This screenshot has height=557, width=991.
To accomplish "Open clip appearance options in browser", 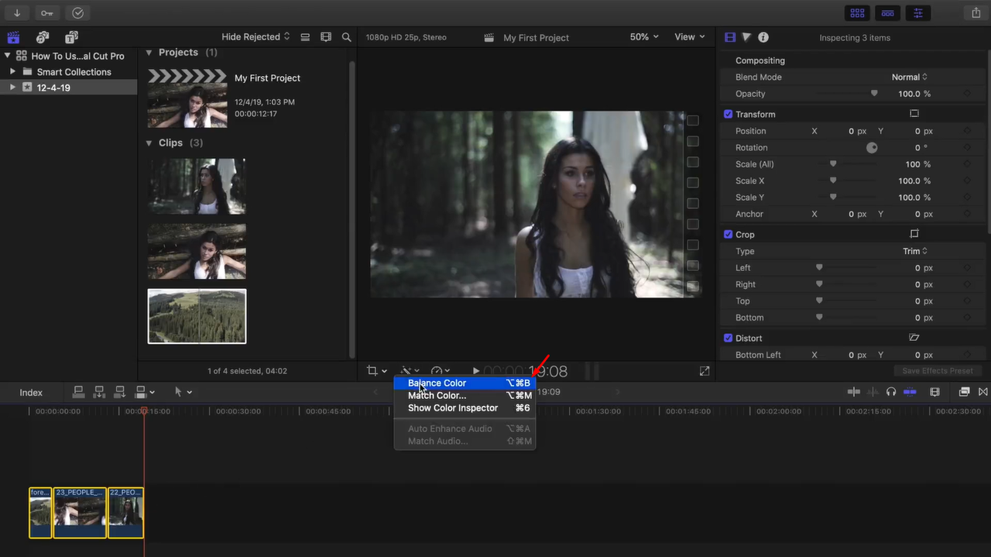I will pyautogui.click(x=305, y=37).
